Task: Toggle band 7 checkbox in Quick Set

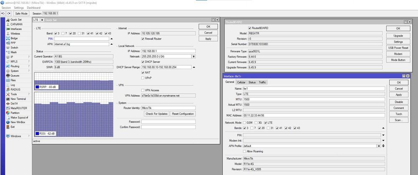Action: click(63, 33)
